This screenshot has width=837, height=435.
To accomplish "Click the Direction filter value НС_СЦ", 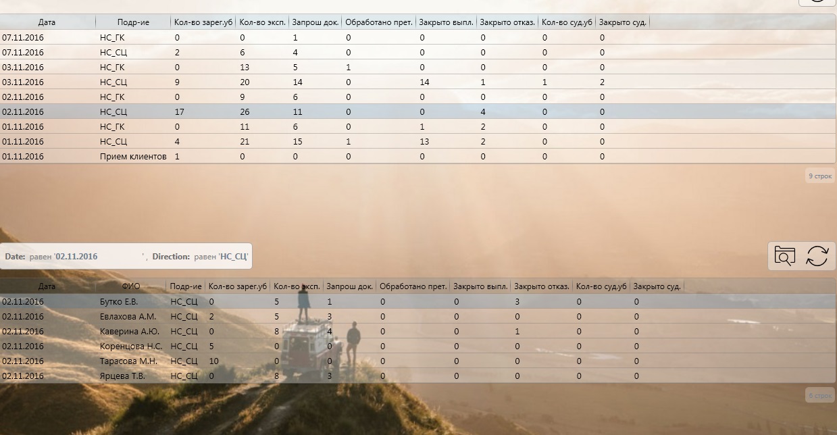I will click(x=234, y=257).
